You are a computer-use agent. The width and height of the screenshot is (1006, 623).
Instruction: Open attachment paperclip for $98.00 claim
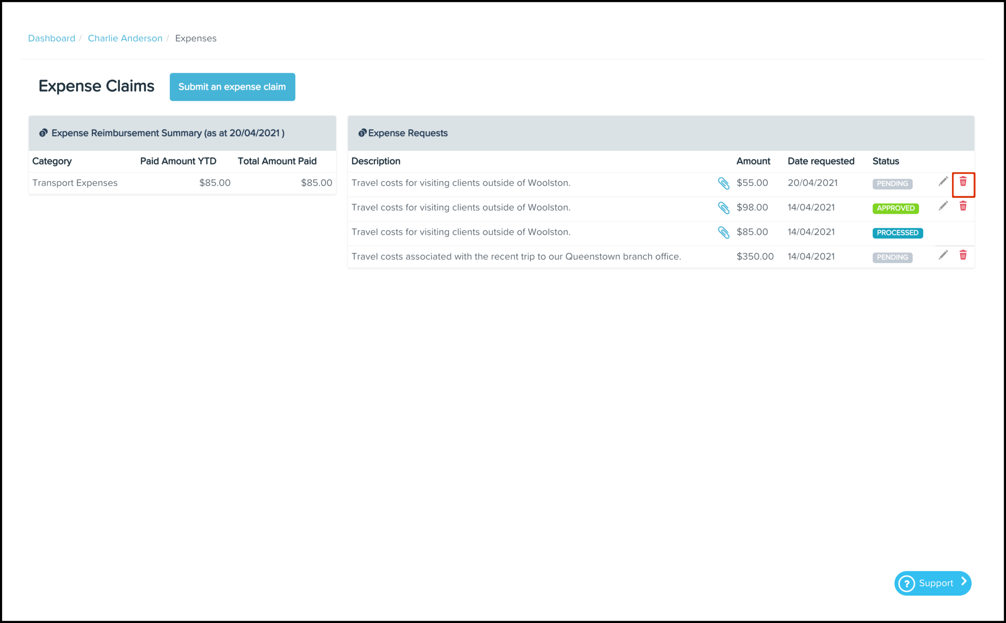pyautogui.click(x=723, y=208)
